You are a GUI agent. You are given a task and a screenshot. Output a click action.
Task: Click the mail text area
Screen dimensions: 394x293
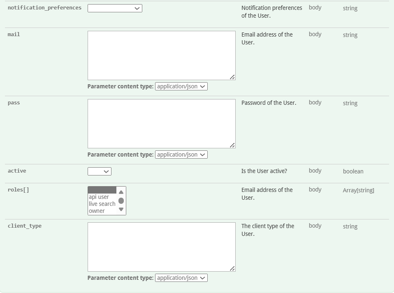pos(161,55)
